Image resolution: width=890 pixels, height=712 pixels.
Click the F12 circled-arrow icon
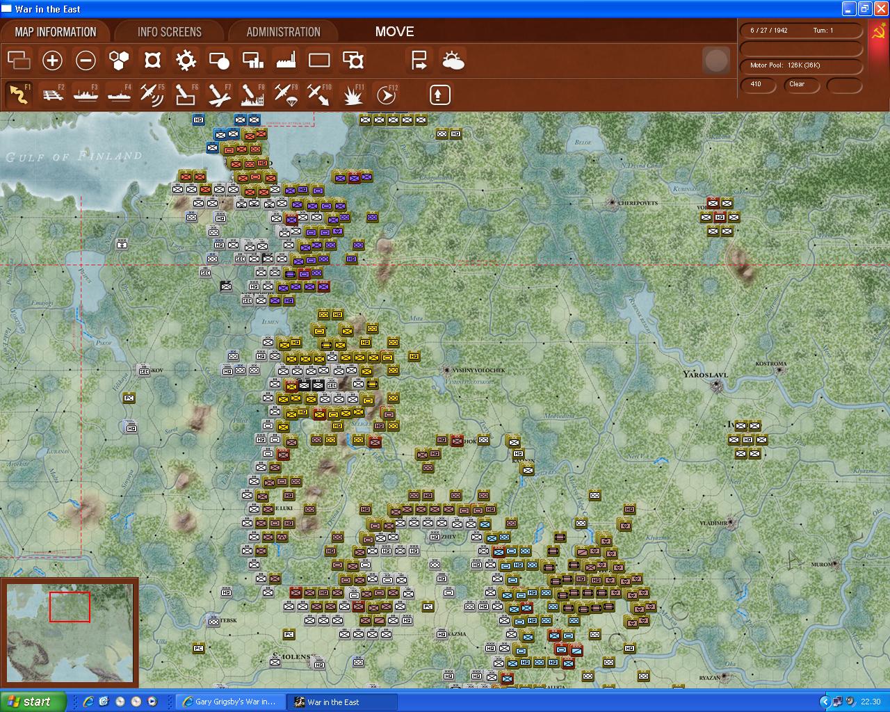pos(387,95)
